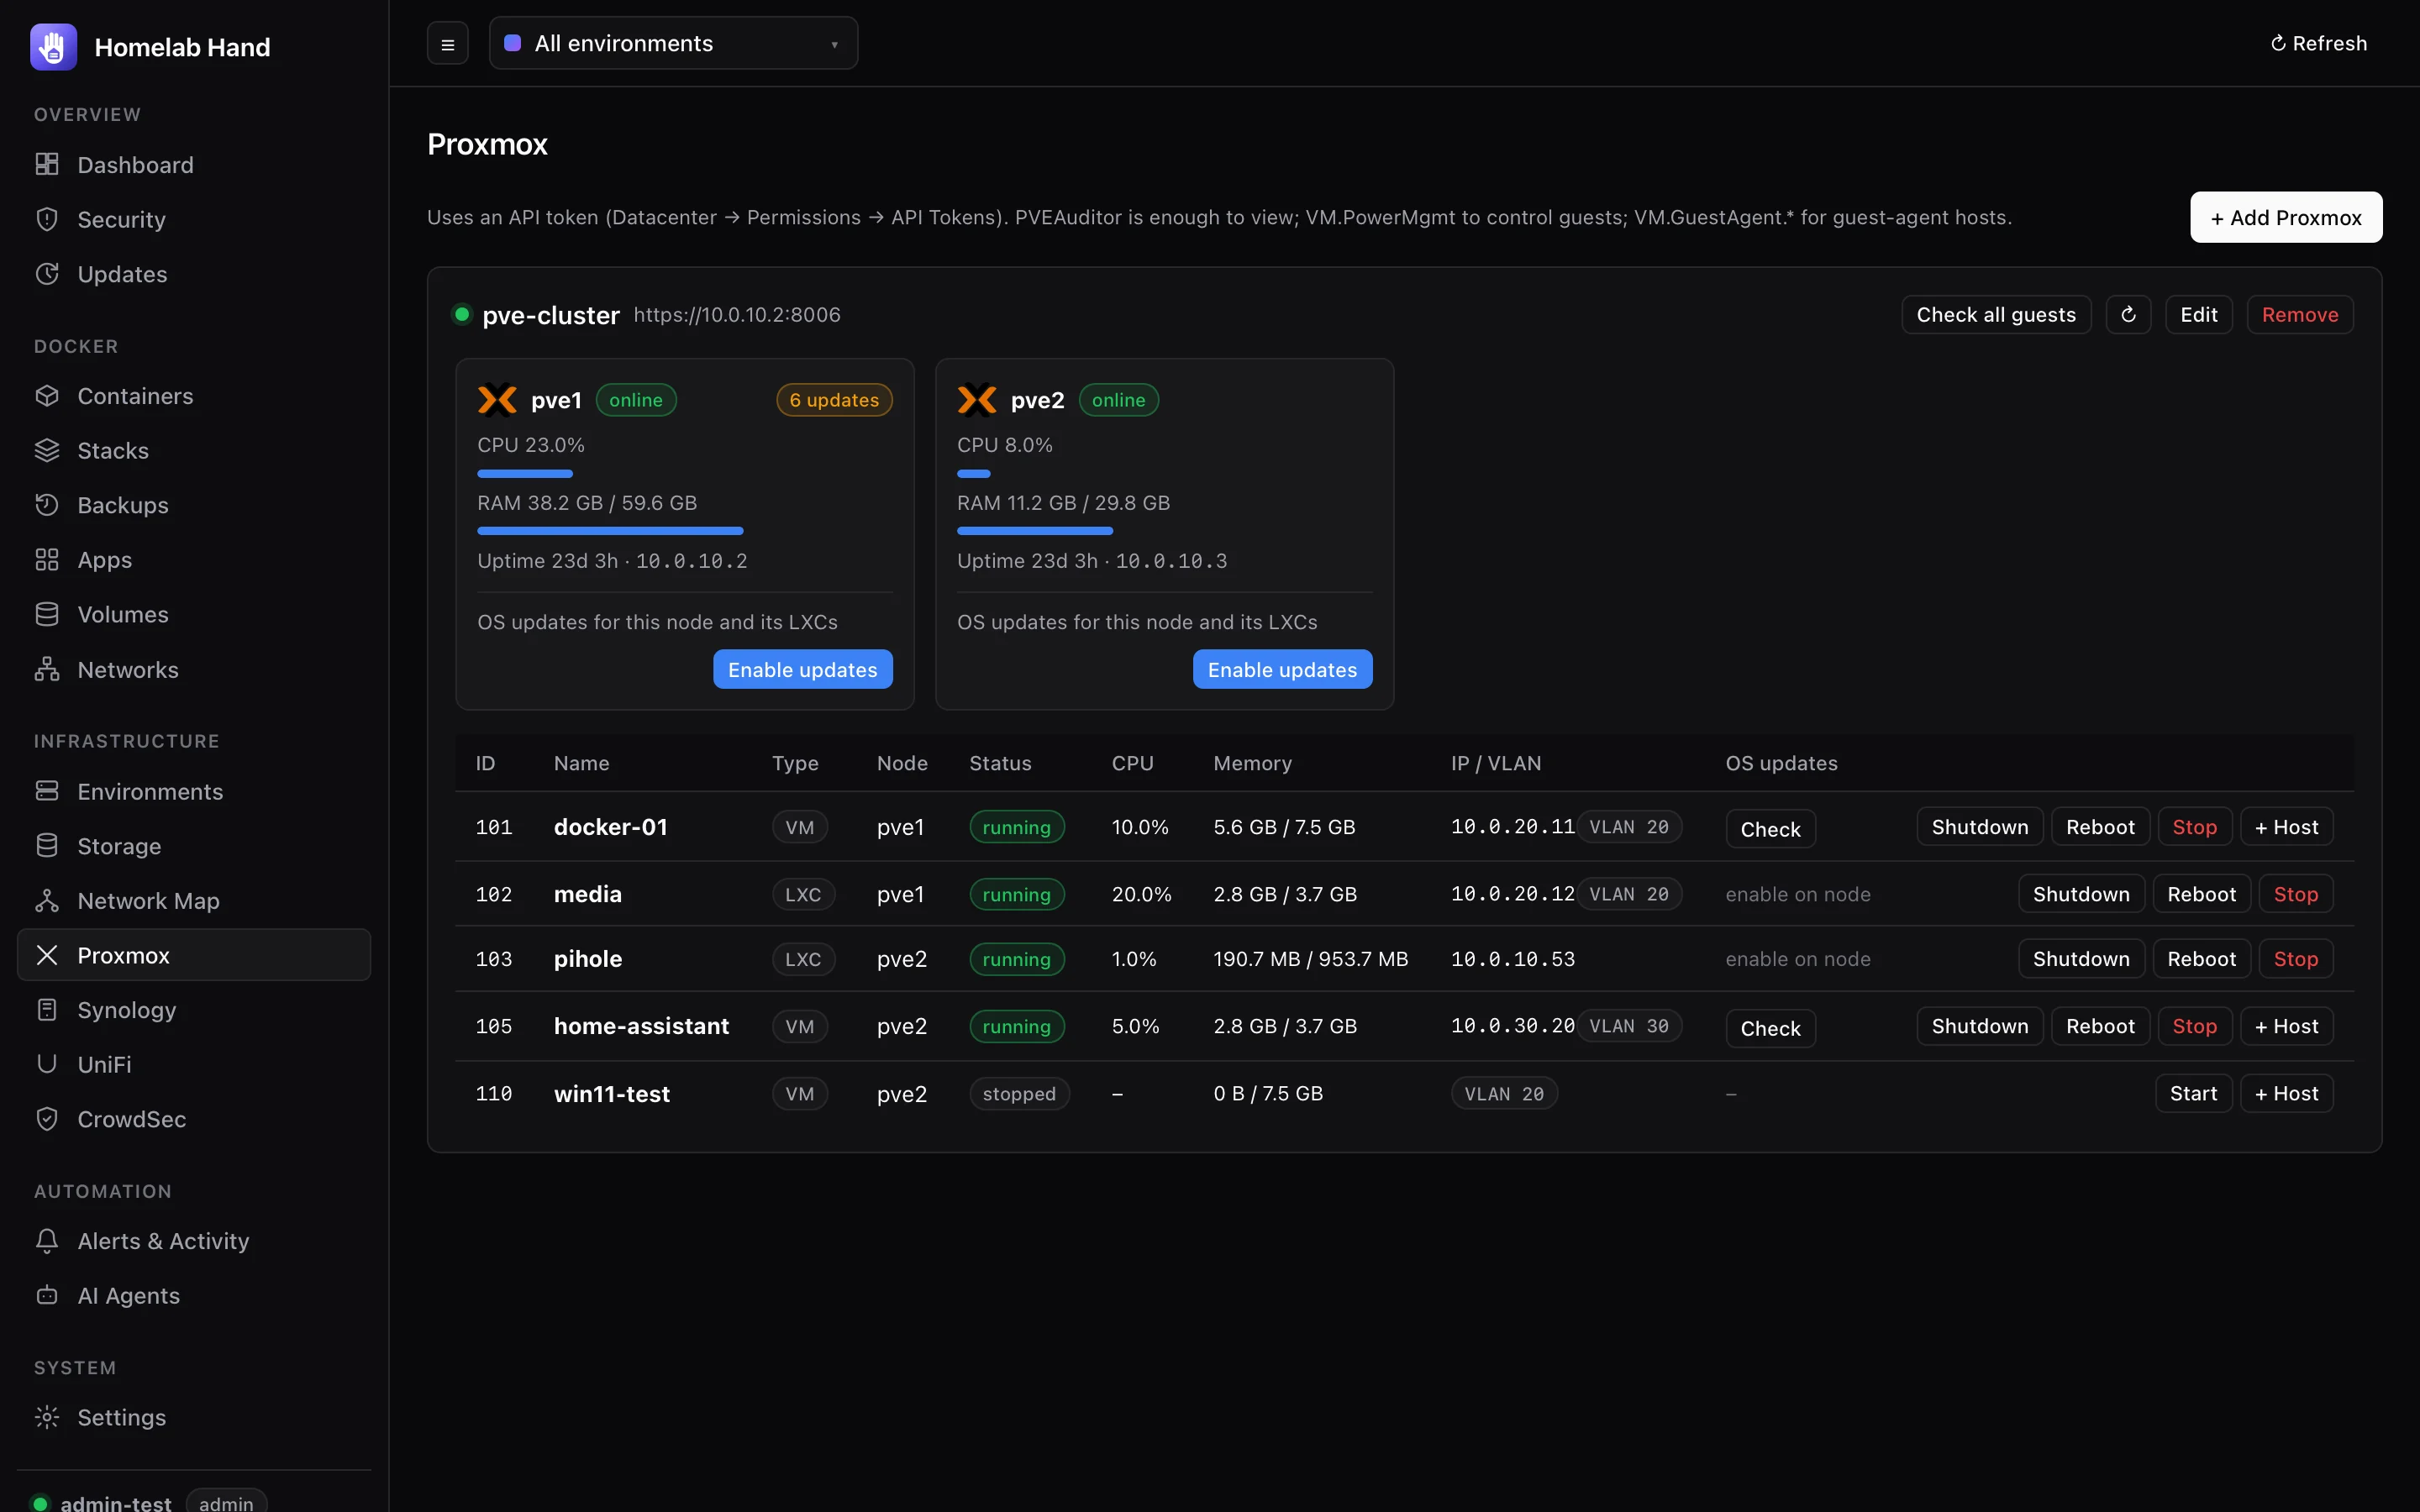Click Check all guests button
This screenshot has width=2420, height=1512.
[x=1996, y=315]
